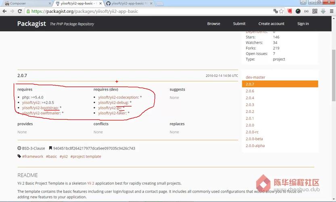Open Submit in navigation bar

[239, 23]
